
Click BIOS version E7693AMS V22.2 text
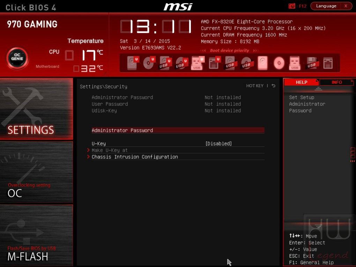click(x=150, y=48)
